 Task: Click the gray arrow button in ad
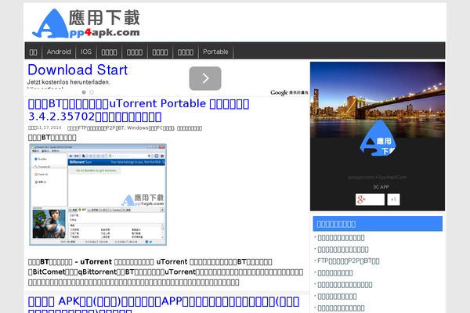click(205, 78)
